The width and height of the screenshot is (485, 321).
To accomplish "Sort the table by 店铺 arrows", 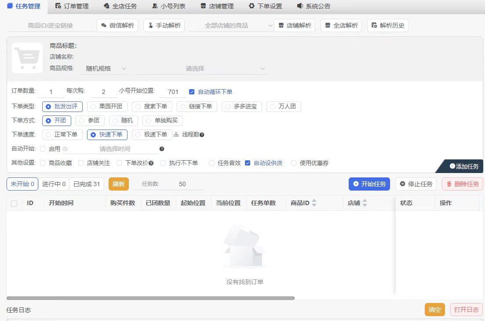I will 365,203.
